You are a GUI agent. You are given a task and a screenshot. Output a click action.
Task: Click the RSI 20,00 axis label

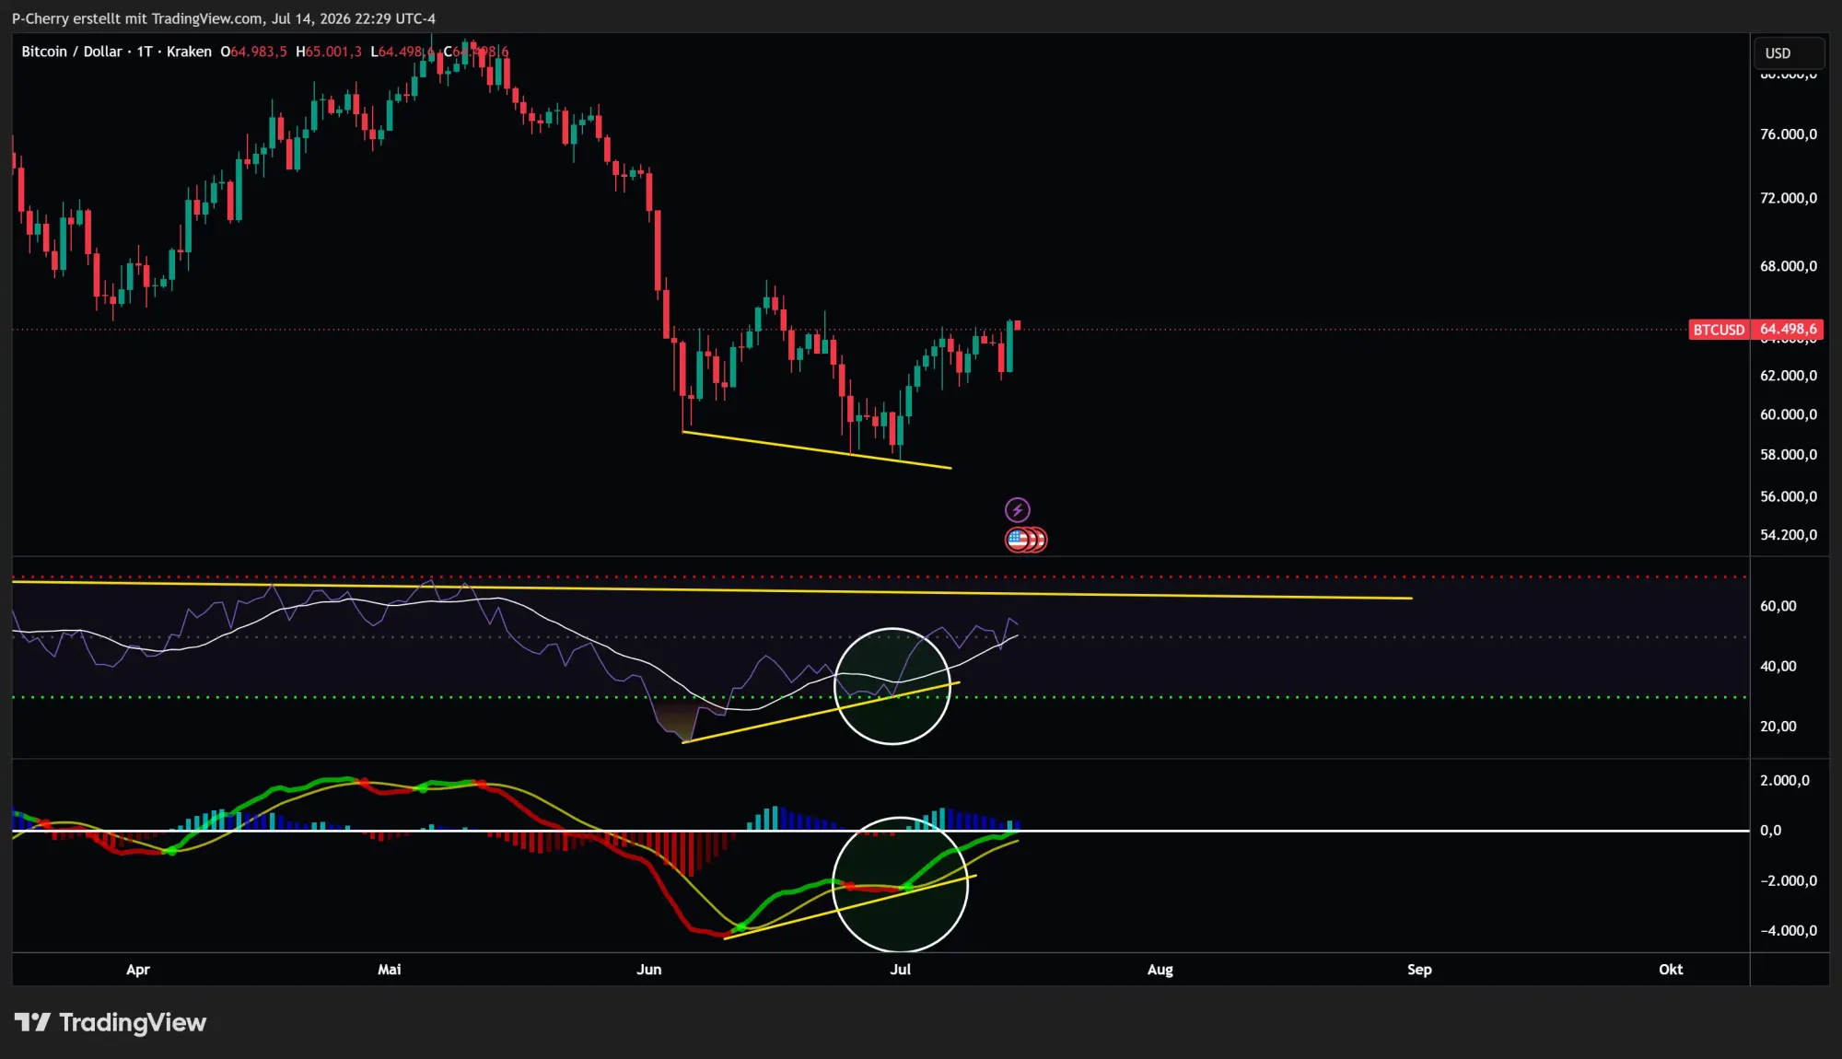1778,727
